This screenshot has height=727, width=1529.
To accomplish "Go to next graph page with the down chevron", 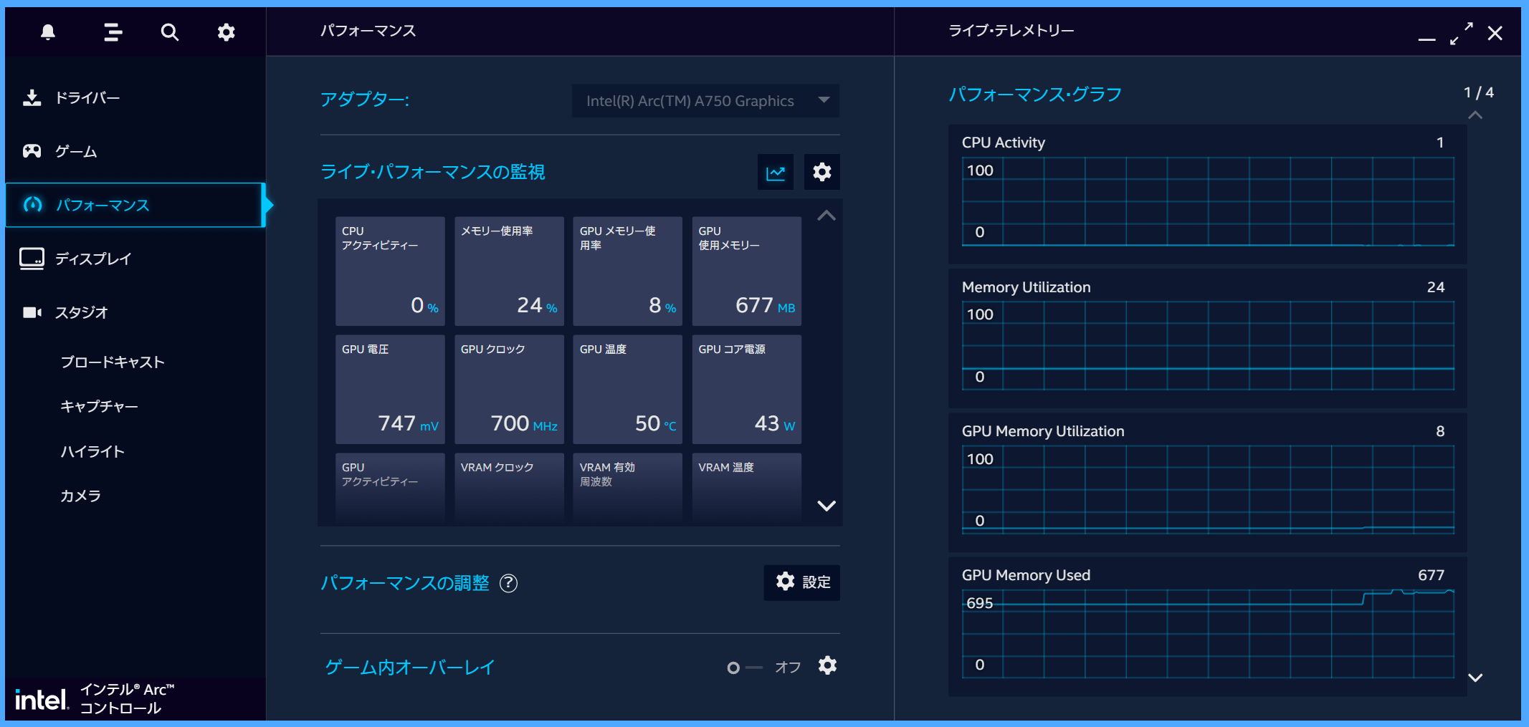I will 1475,678.
